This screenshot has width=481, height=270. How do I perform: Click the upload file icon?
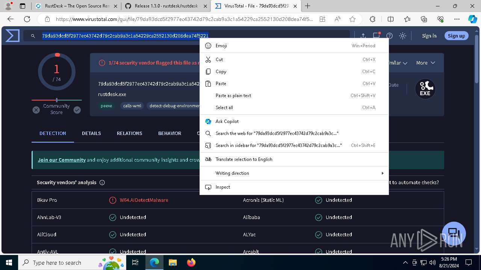point(363,36)
